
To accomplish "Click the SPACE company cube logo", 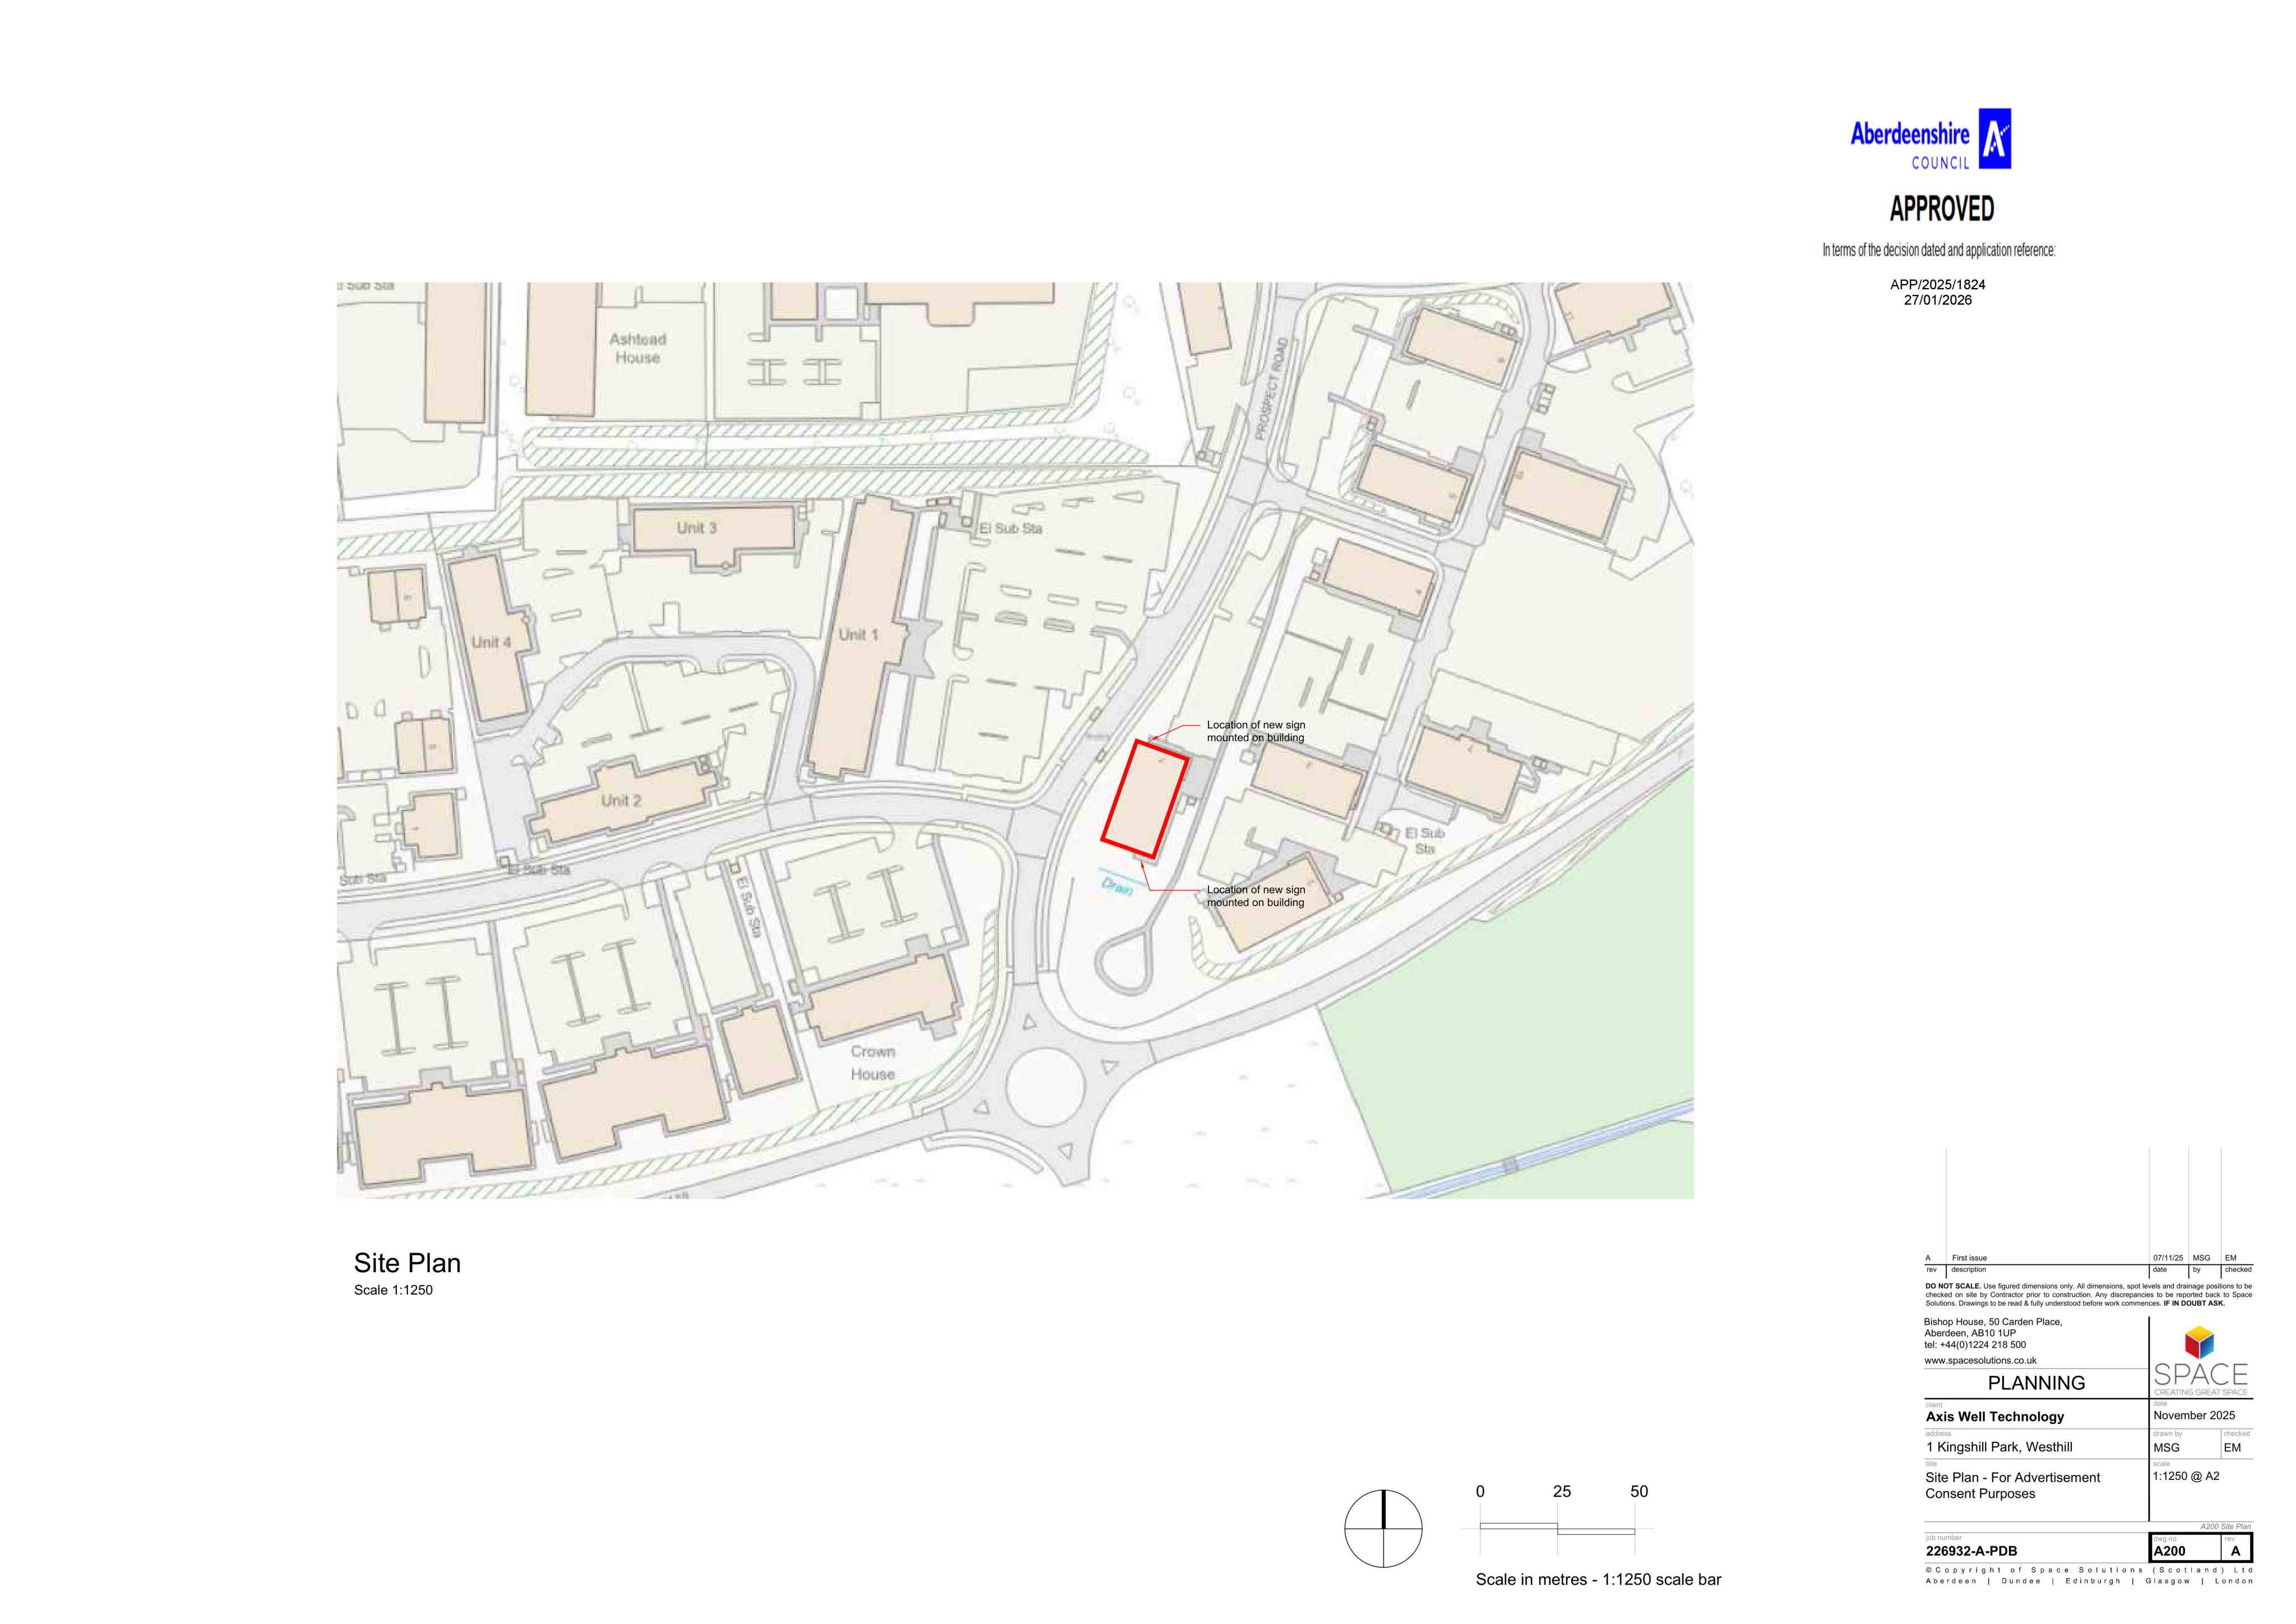I will pos(2200,1342).
